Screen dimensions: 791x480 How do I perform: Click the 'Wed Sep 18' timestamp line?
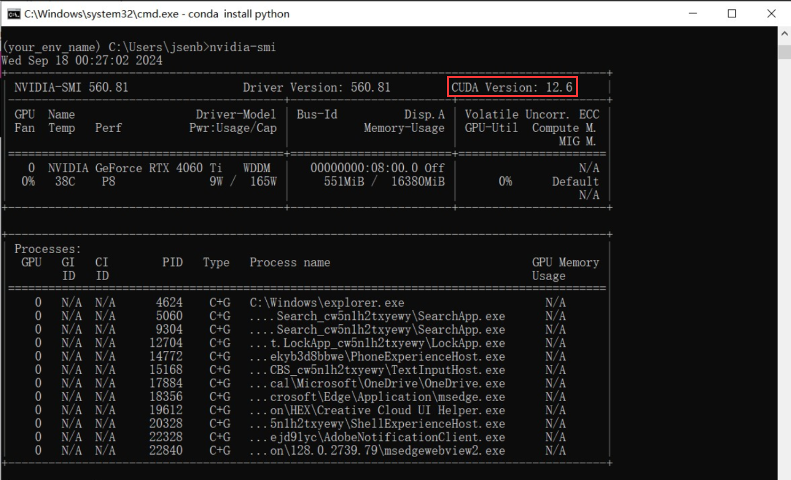(82, 61)
